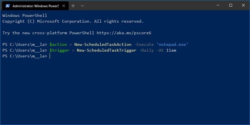Click the New-ScheduledTaskAction cmdlet text

(103, 44)
